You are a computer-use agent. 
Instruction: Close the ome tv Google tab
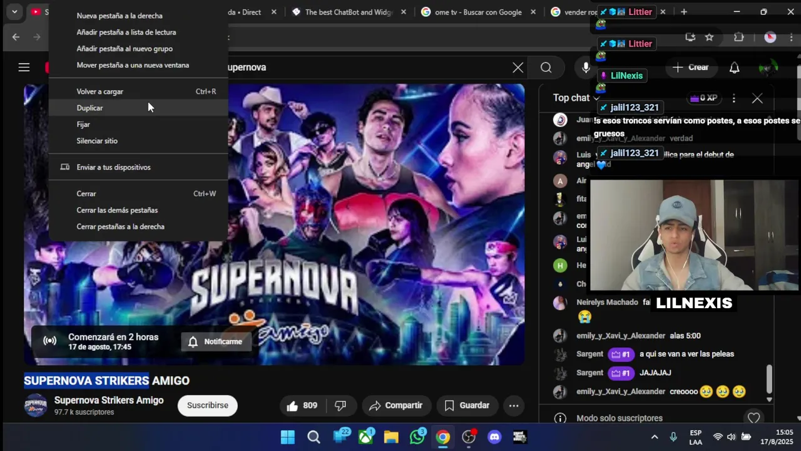point(533,12)
